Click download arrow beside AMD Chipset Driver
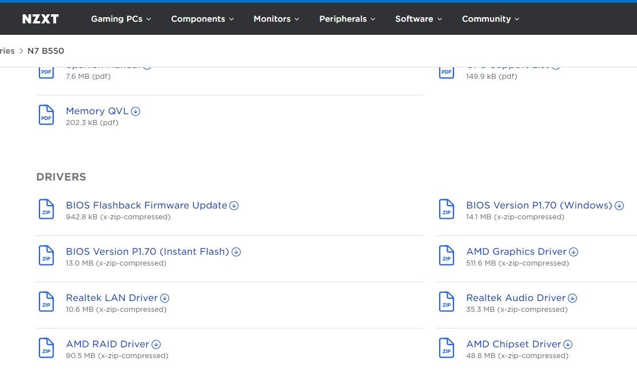Viewport: 637px width, 385px height. 568,344
